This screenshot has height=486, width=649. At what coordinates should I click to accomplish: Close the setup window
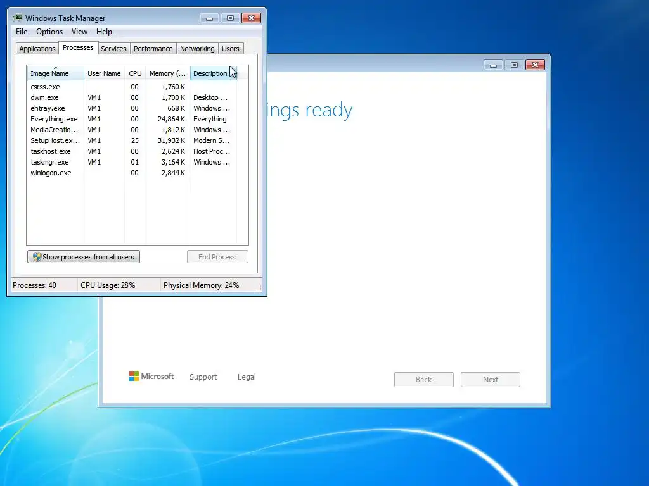[535, 65]
